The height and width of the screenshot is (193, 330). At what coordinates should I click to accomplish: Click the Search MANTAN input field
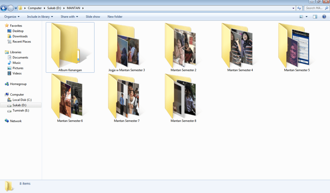pyautogui.click(x=314, y=8)
